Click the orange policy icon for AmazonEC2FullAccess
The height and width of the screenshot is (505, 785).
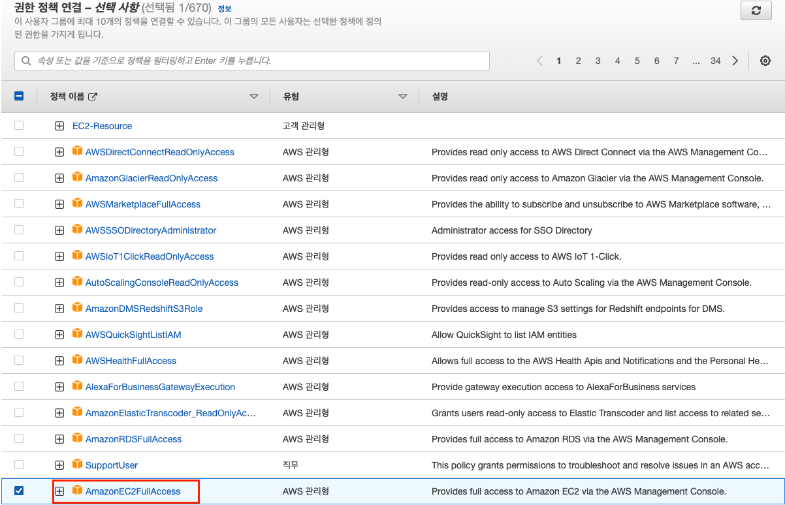pos(77,491)
